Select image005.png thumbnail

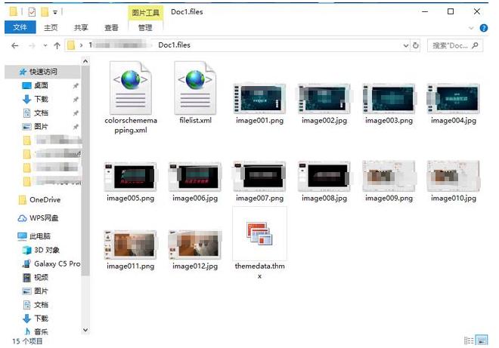pos(131,177)
